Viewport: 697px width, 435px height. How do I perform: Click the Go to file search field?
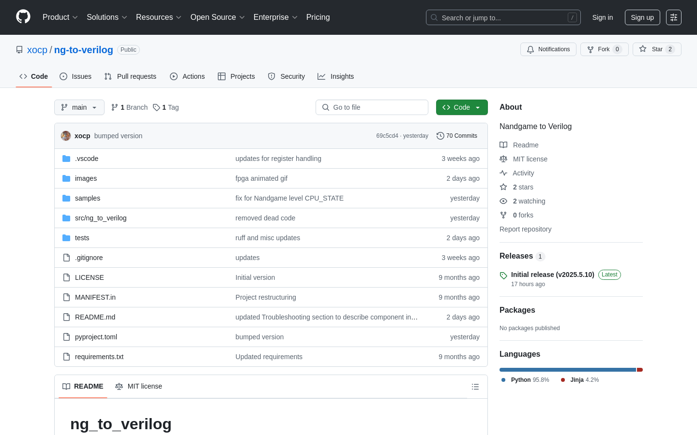(372, 107)
